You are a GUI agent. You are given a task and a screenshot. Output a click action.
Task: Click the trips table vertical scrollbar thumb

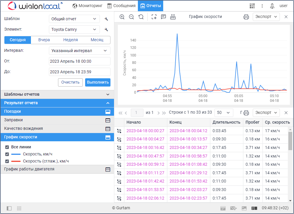(290, 141)
